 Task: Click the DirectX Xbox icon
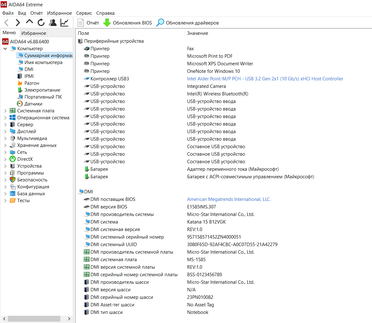(x=13, y=159)
